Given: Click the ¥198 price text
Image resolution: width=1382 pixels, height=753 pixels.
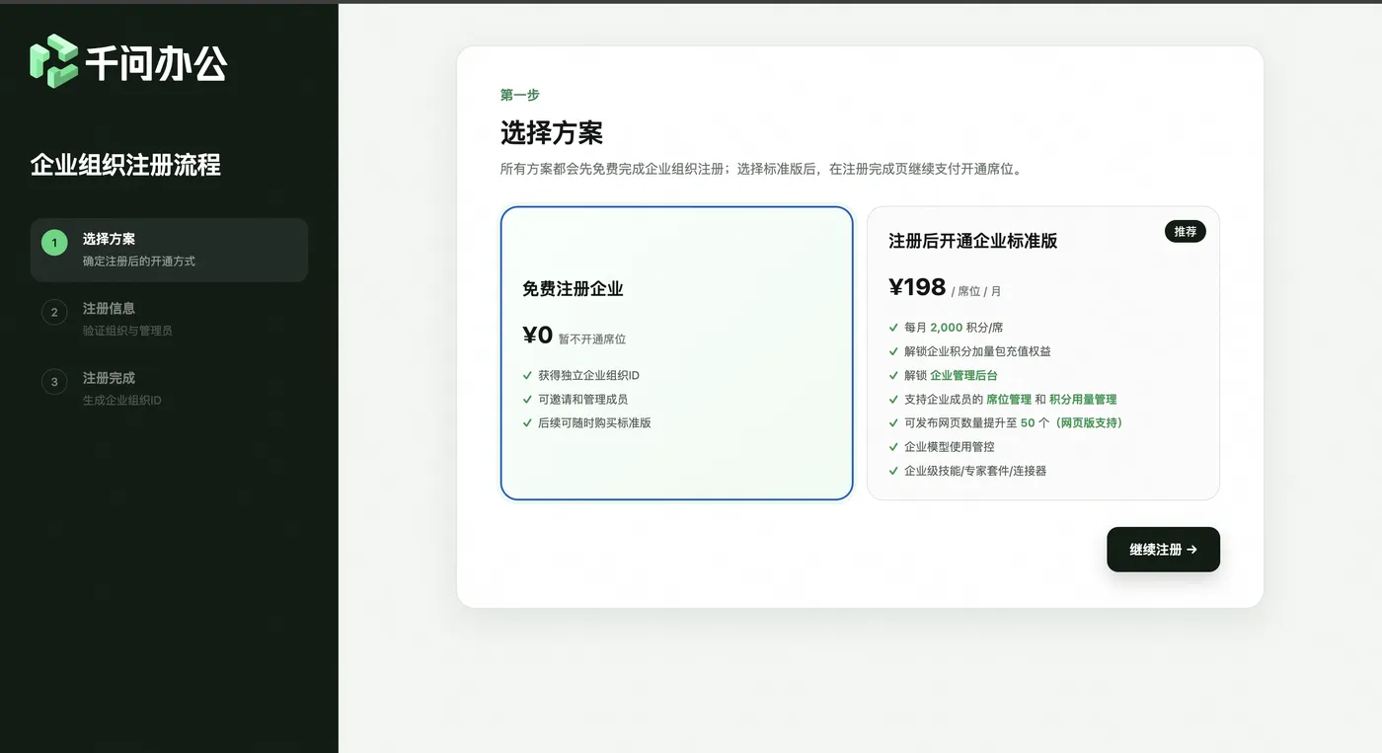Looking at the screenshot, I should click(917, 287).
